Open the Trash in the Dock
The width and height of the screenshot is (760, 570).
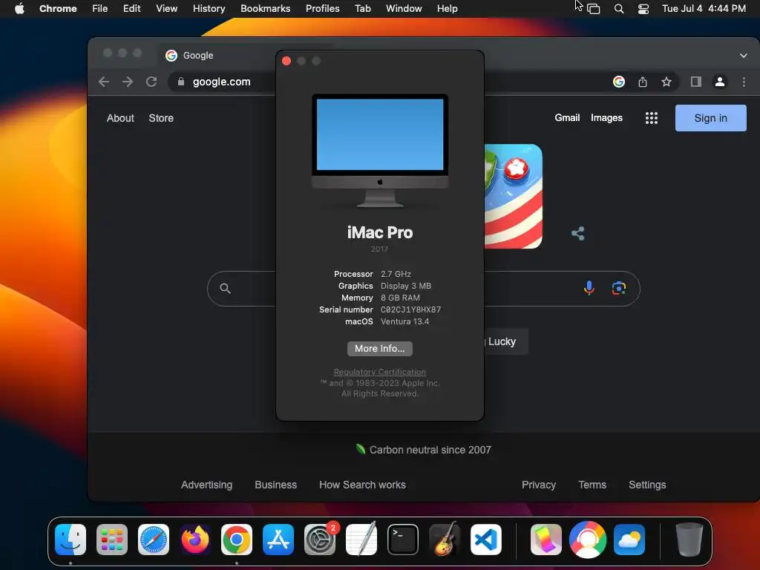(x=689, y=540)
